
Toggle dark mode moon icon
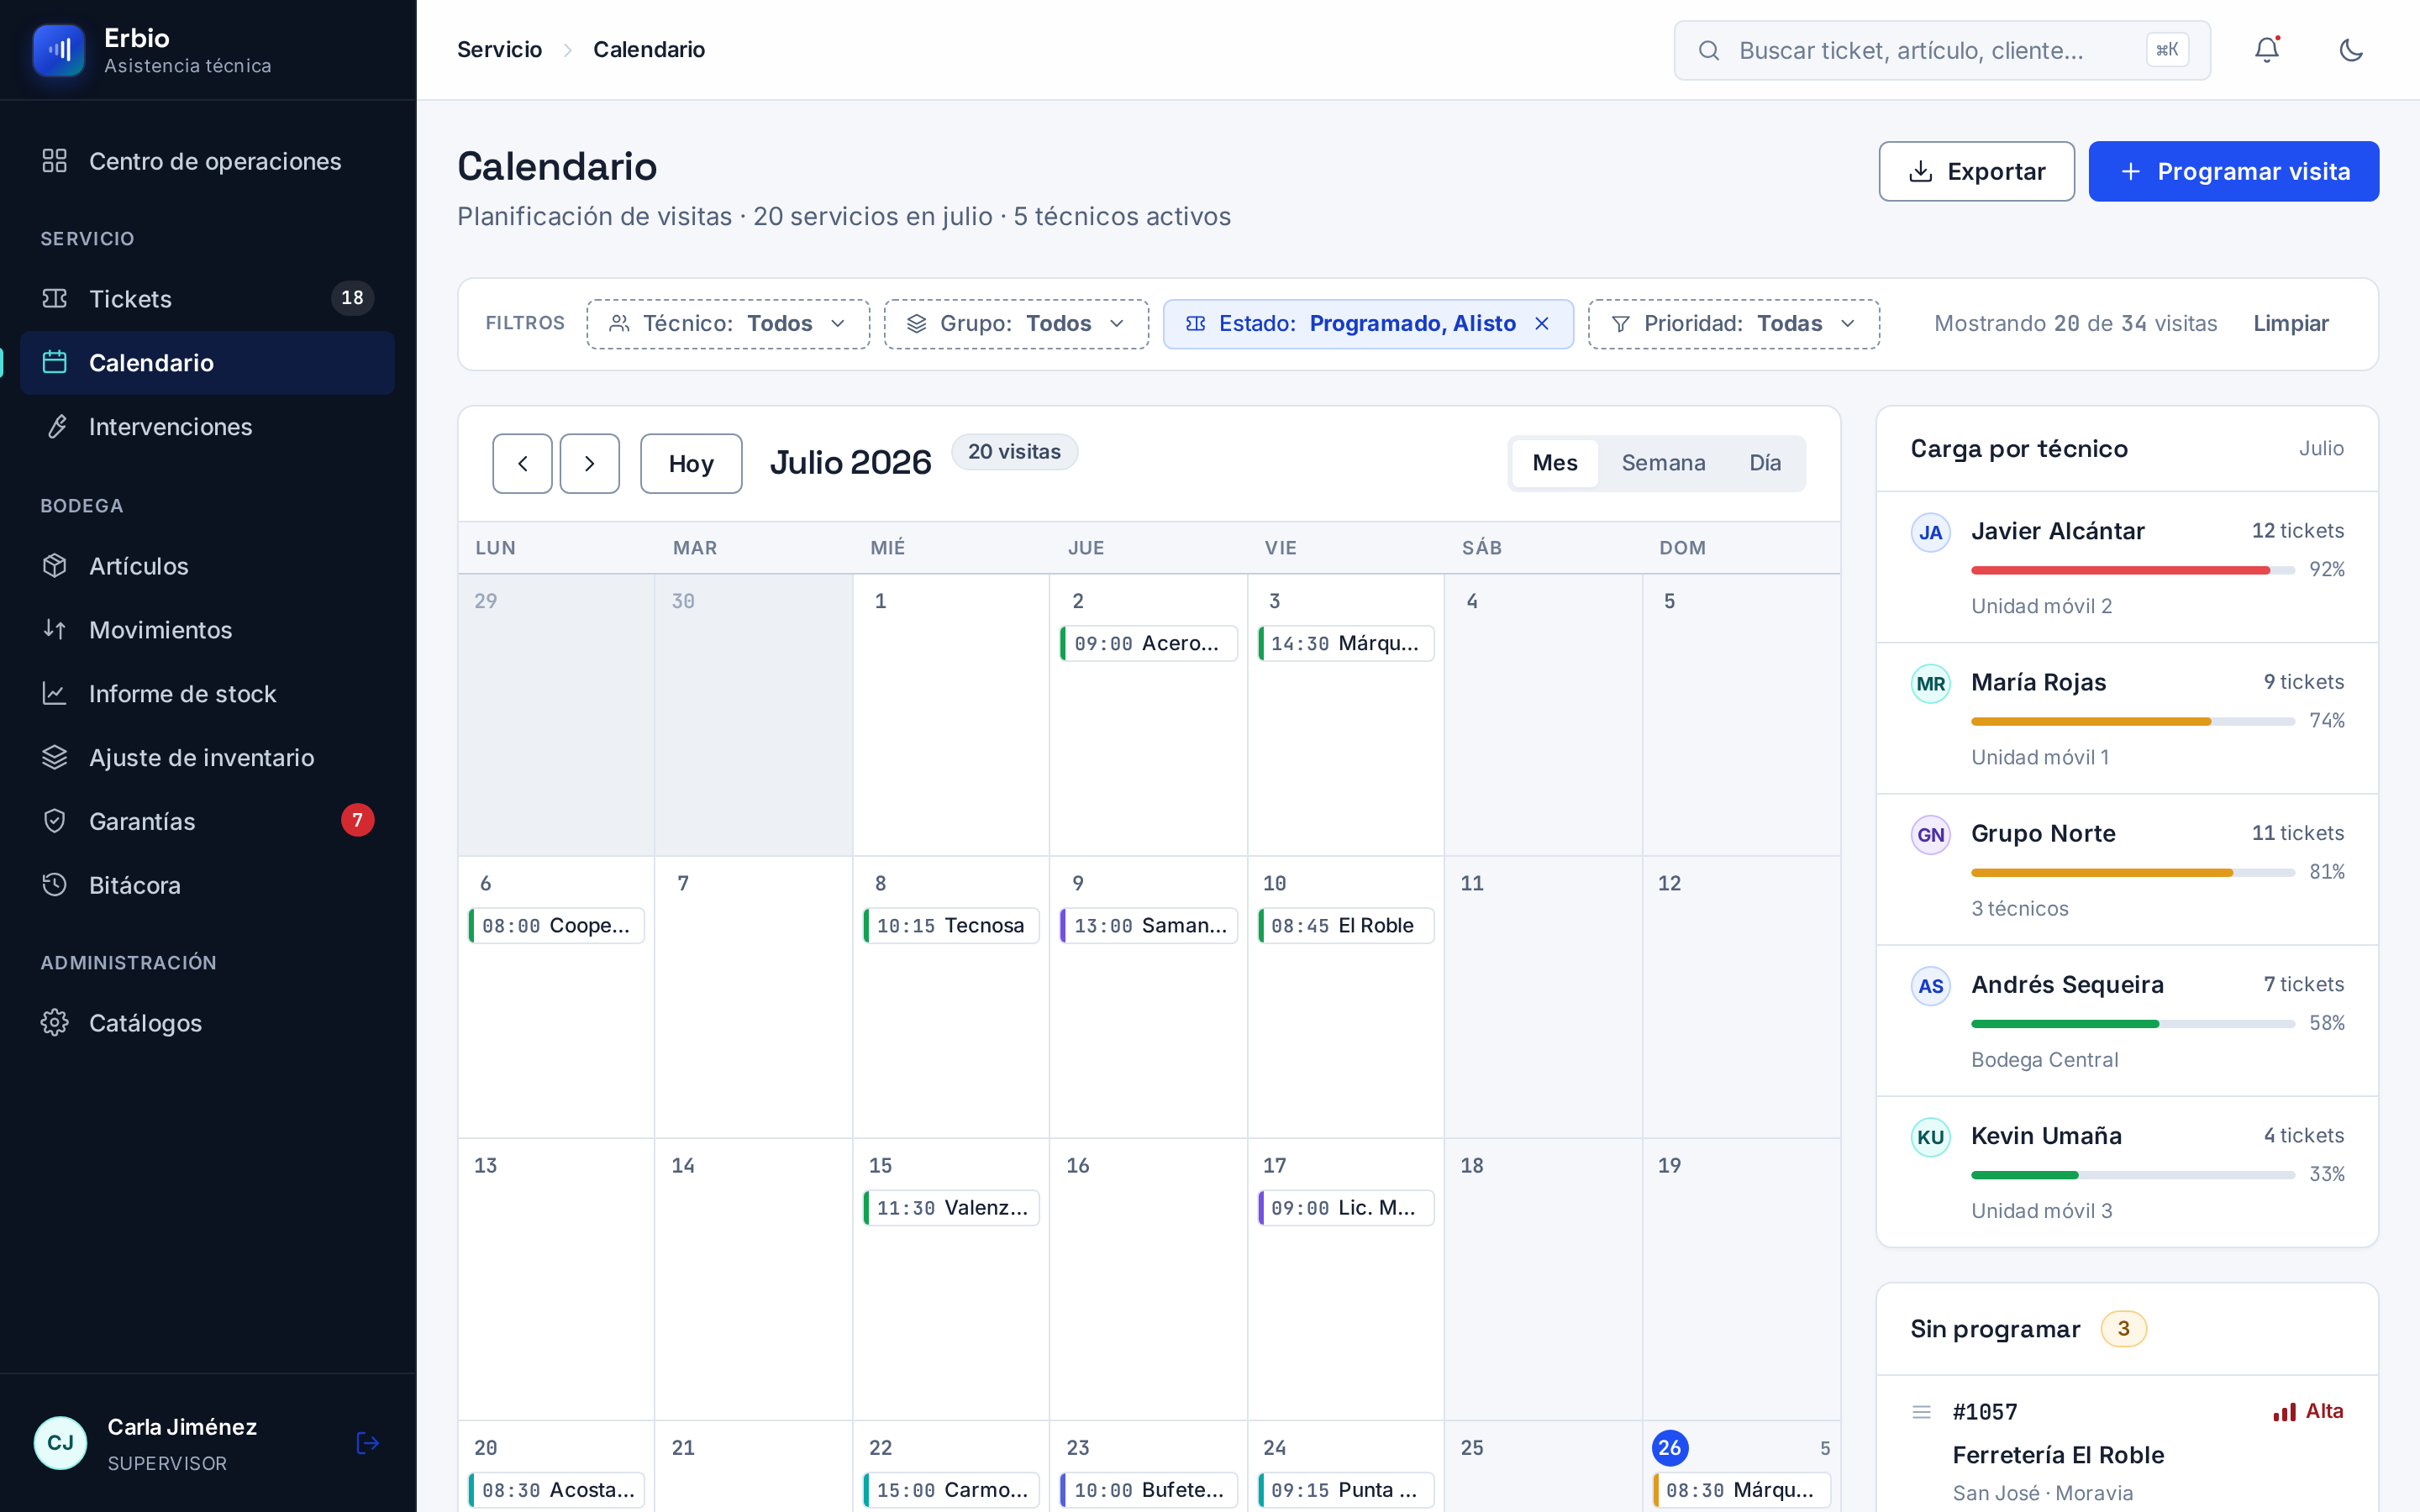point(2351,50)
